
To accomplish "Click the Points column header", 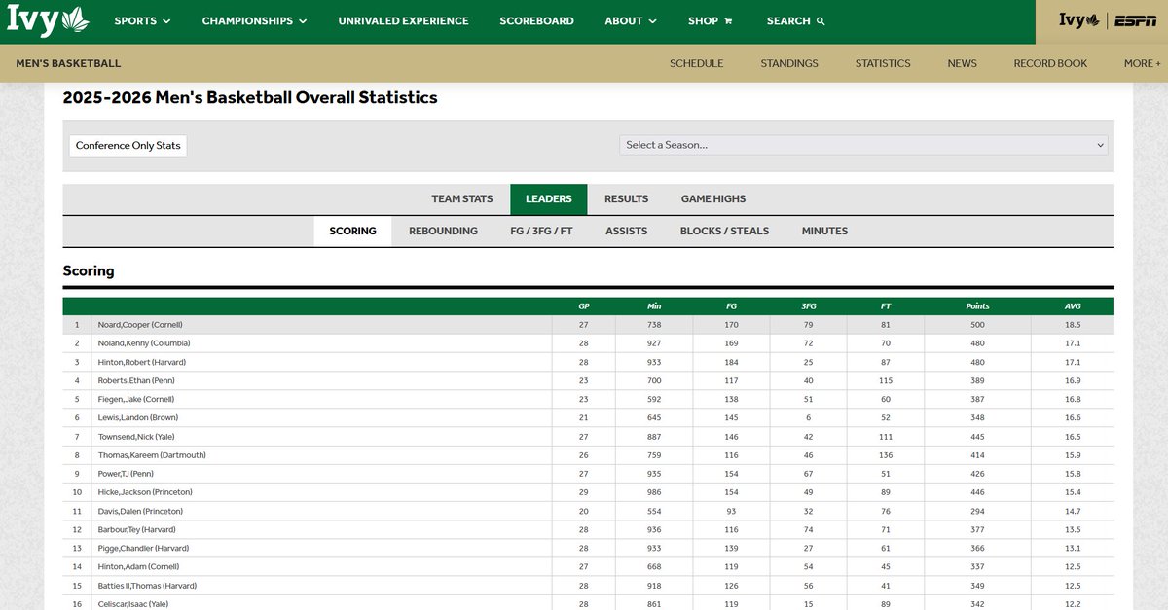I will pos(977,306).
